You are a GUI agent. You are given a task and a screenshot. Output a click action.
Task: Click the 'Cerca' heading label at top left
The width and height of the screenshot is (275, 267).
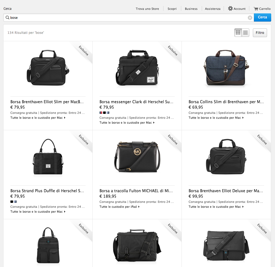tap(7, 8)
